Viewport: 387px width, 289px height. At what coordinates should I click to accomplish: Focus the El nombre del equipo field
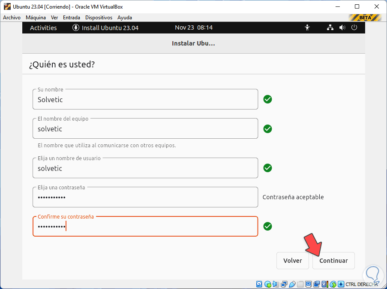coord(145,128)
